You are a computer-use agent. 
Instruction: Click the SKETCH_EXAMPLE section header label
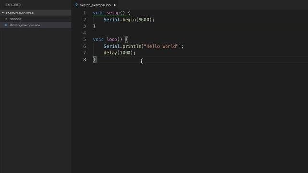pyautogui.click(x=19, y=13)
